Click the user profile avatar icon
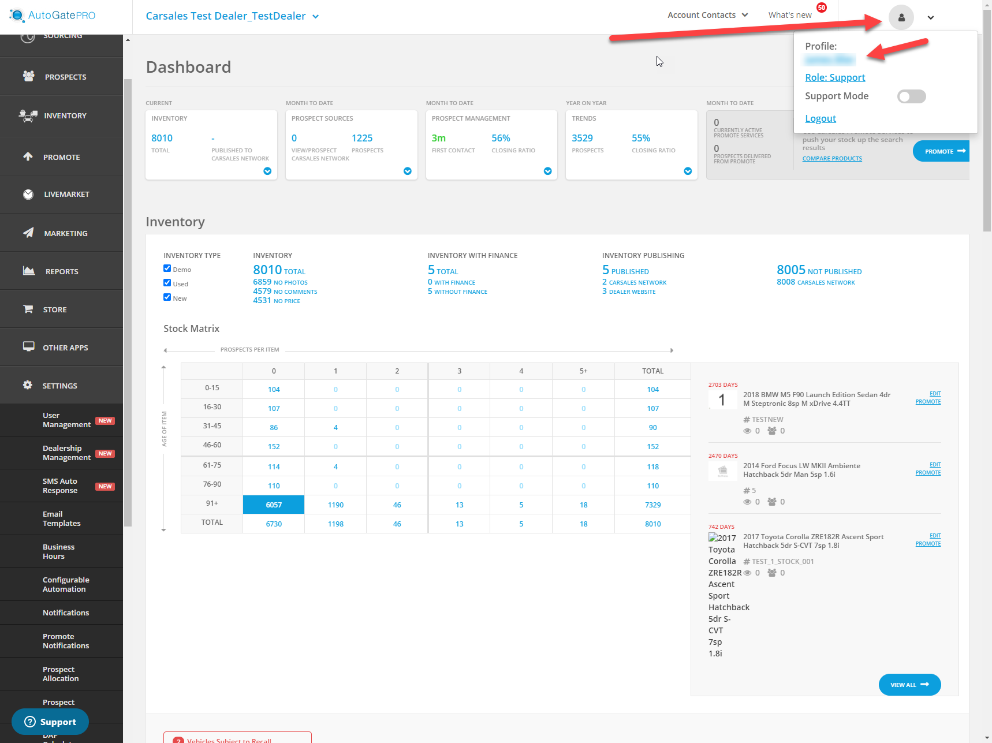Image resolution: width=992 pixels, height=743 pixels. coord(901,17)
